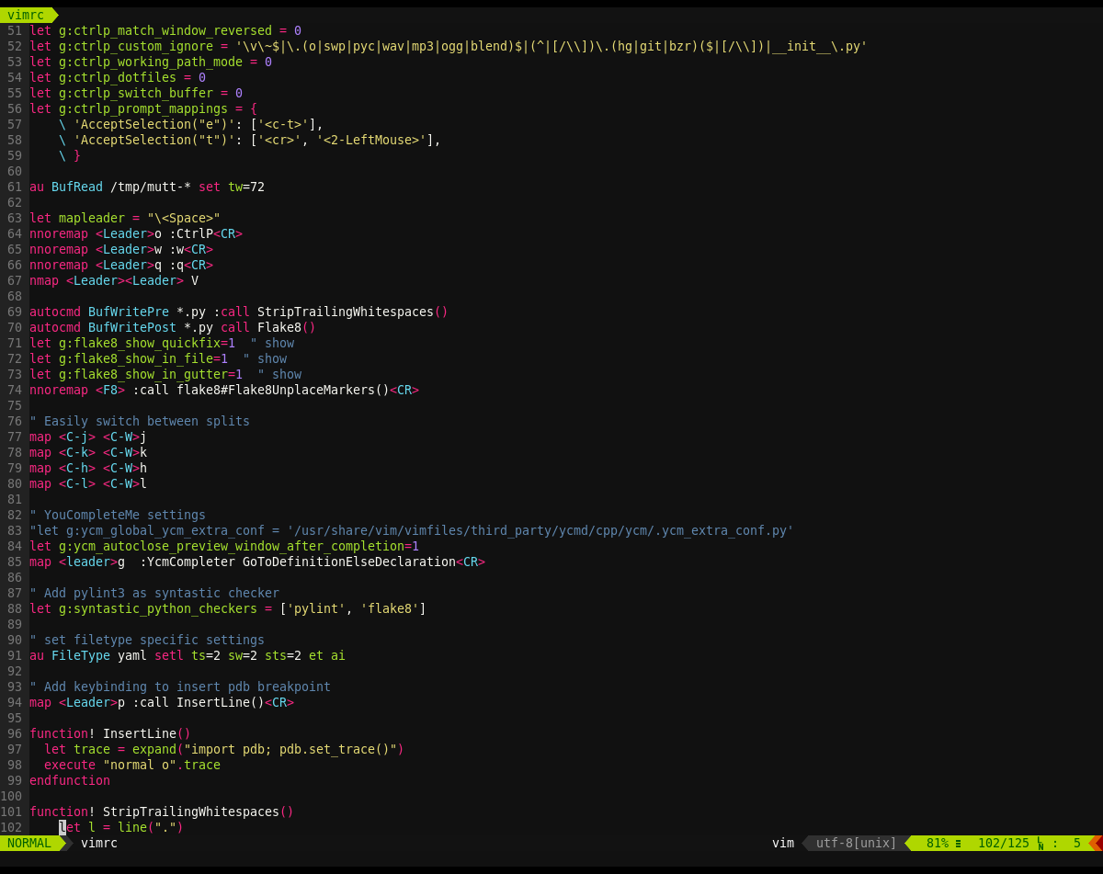Click the closing brace of ctrlp_prompt_mappings

click(79, 155)
